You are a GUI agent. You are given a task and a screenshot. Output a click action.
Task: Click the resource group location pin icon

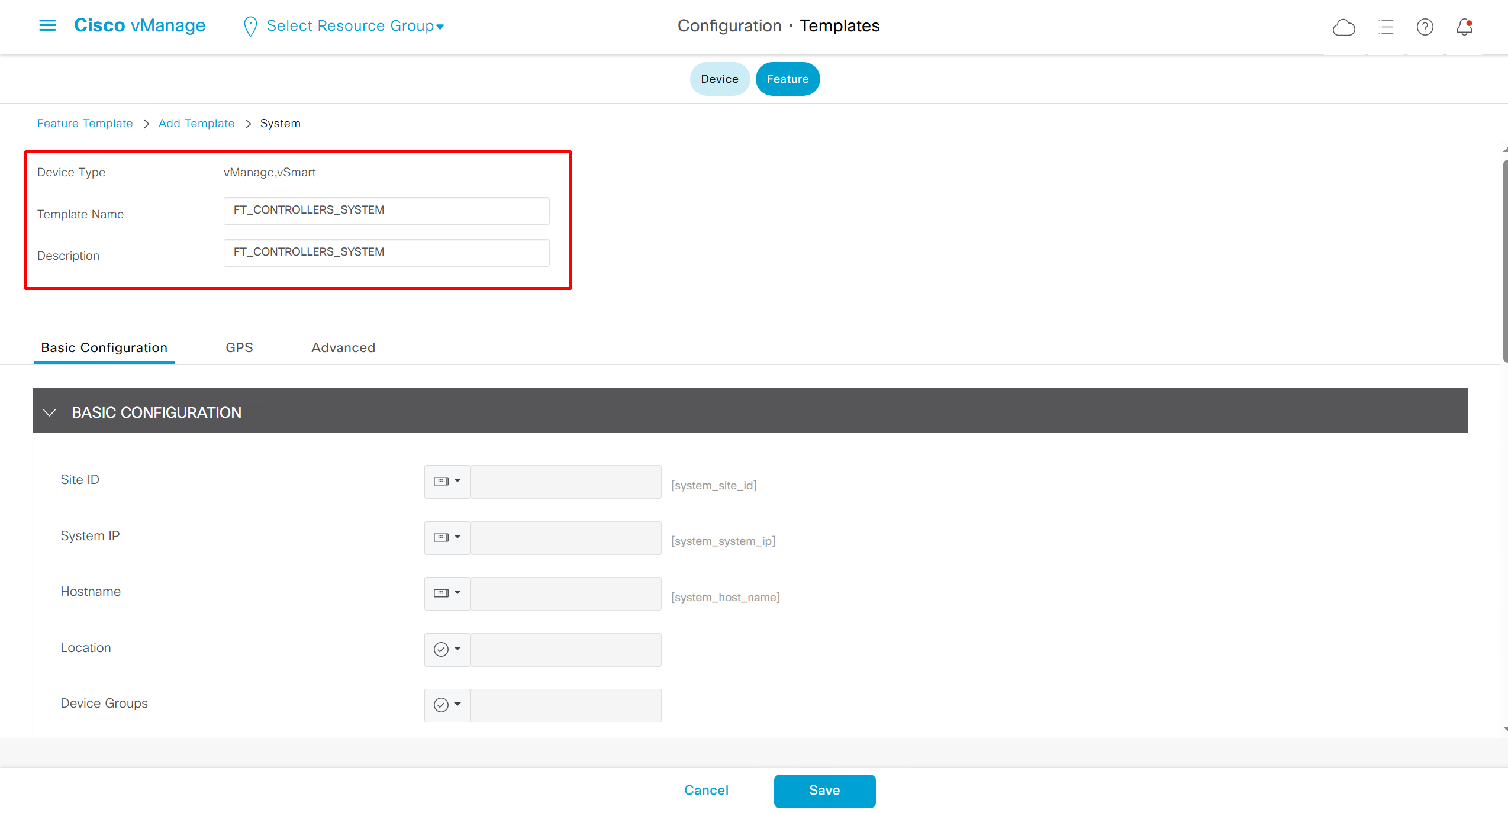click(x=250, y=26)
